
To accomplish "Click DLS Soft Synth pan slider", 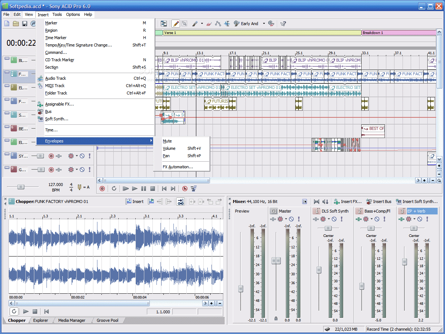I will tap(327, 228).
